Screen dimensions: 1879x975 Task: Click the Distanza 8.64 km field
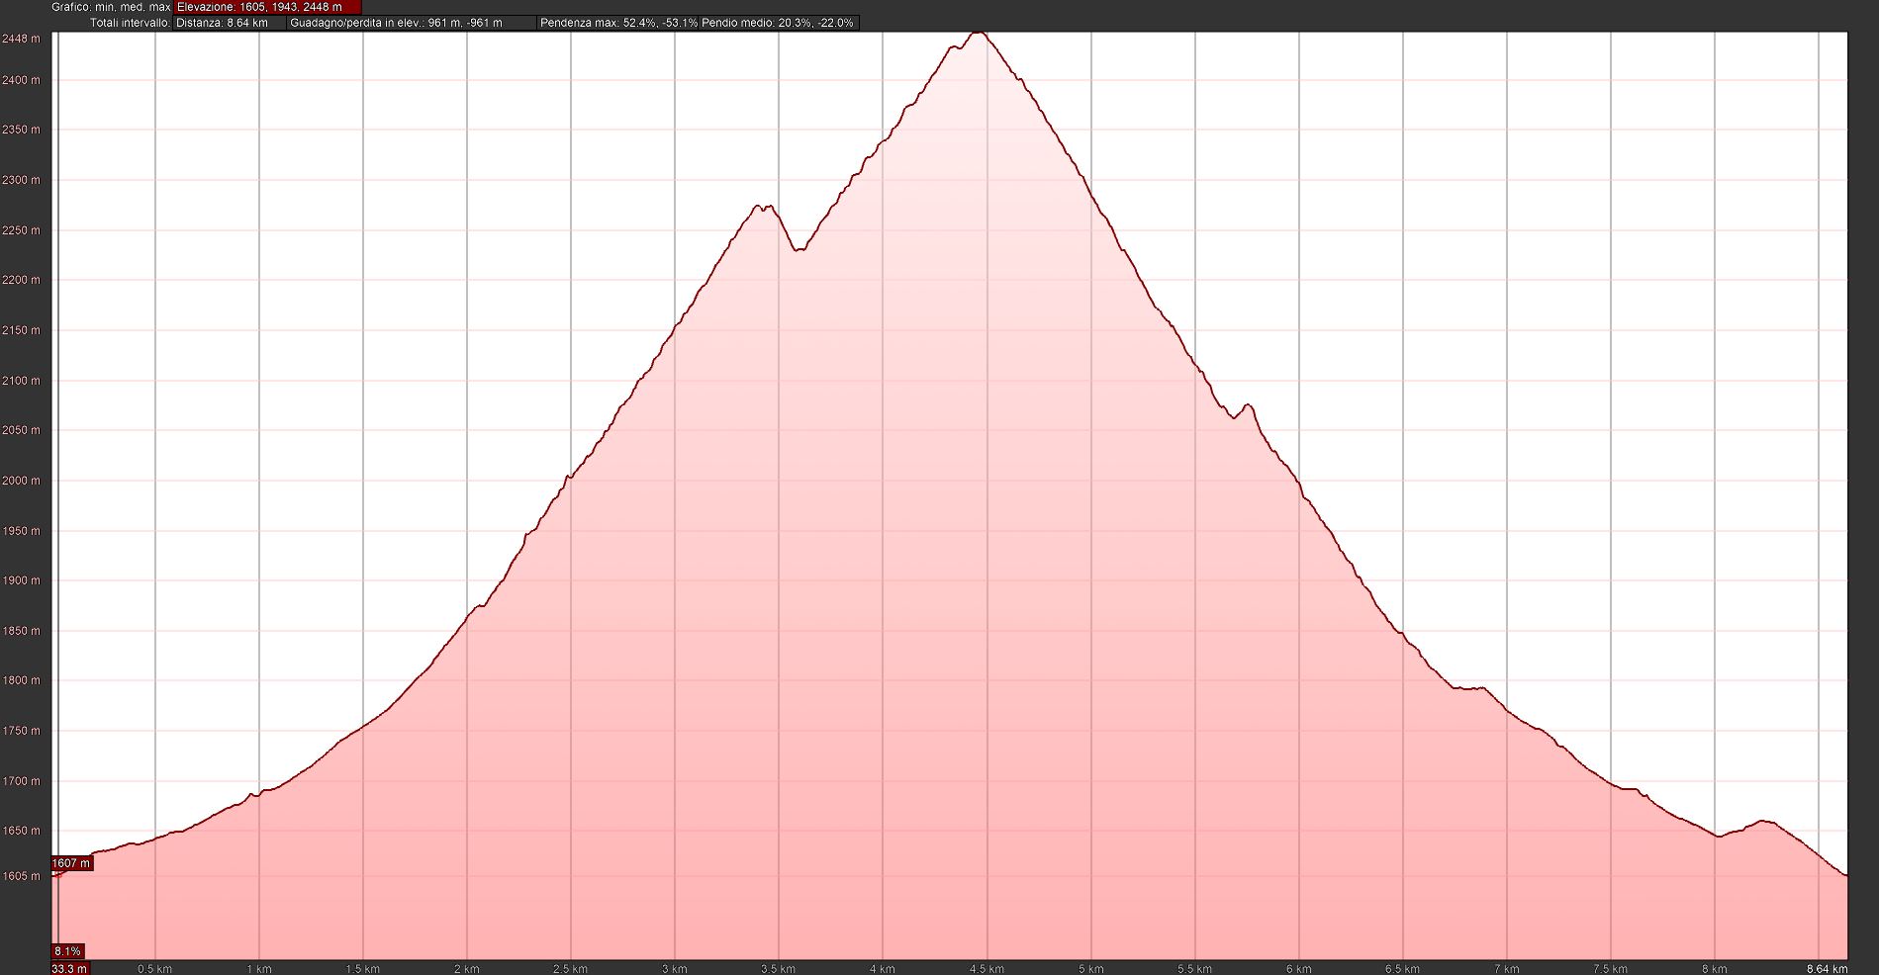pos(223,23)
